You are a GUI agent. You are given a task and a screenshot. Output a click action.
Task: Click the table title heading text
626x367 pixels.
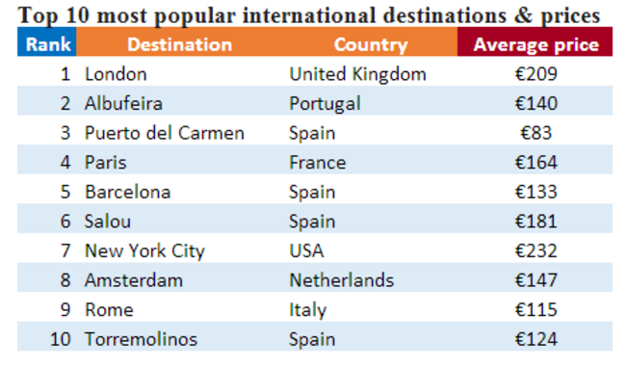click(308, 15)
